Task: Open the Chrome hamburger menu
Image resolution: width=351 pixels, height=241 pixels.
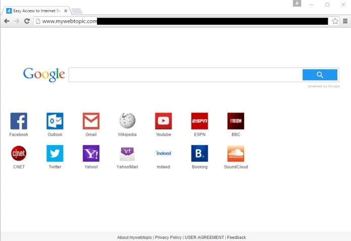Action: pos(345,21)
